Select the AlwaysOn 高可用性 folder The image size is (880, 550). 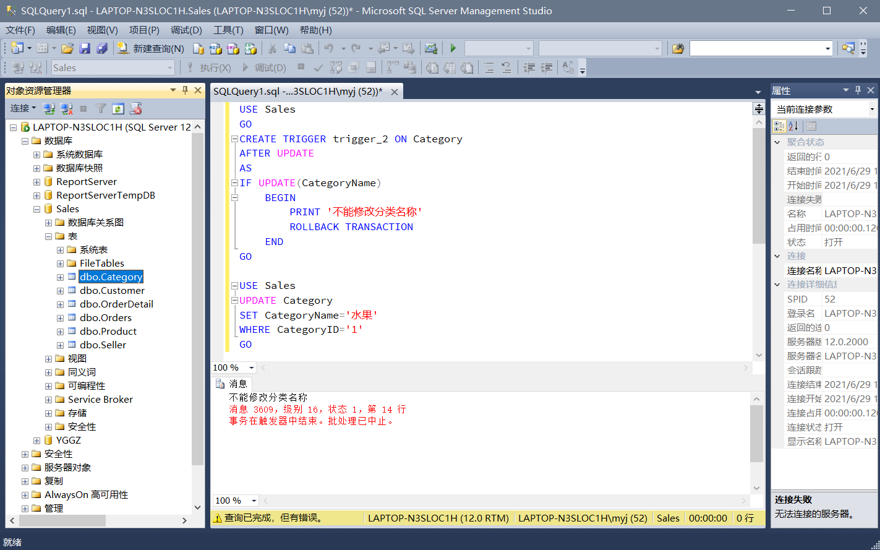tap(87, 495)
